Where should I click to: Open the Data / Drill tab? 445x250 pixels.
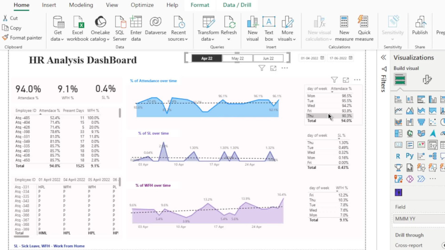pos(237,5)
